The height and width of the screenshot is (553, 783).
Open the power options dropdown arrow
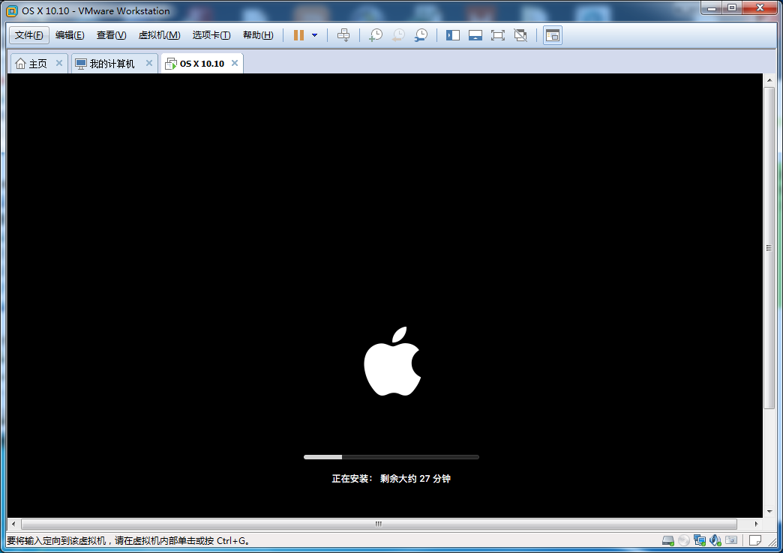coord(314,35)
